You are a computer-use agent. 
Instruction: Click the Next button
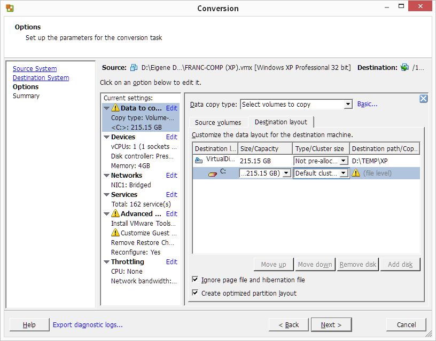331,324
